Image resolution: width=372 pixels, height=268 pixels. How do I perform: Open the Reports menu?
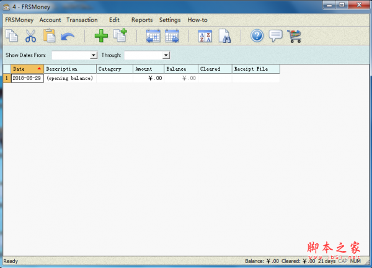pyautogui.click(x=142, y=20)
